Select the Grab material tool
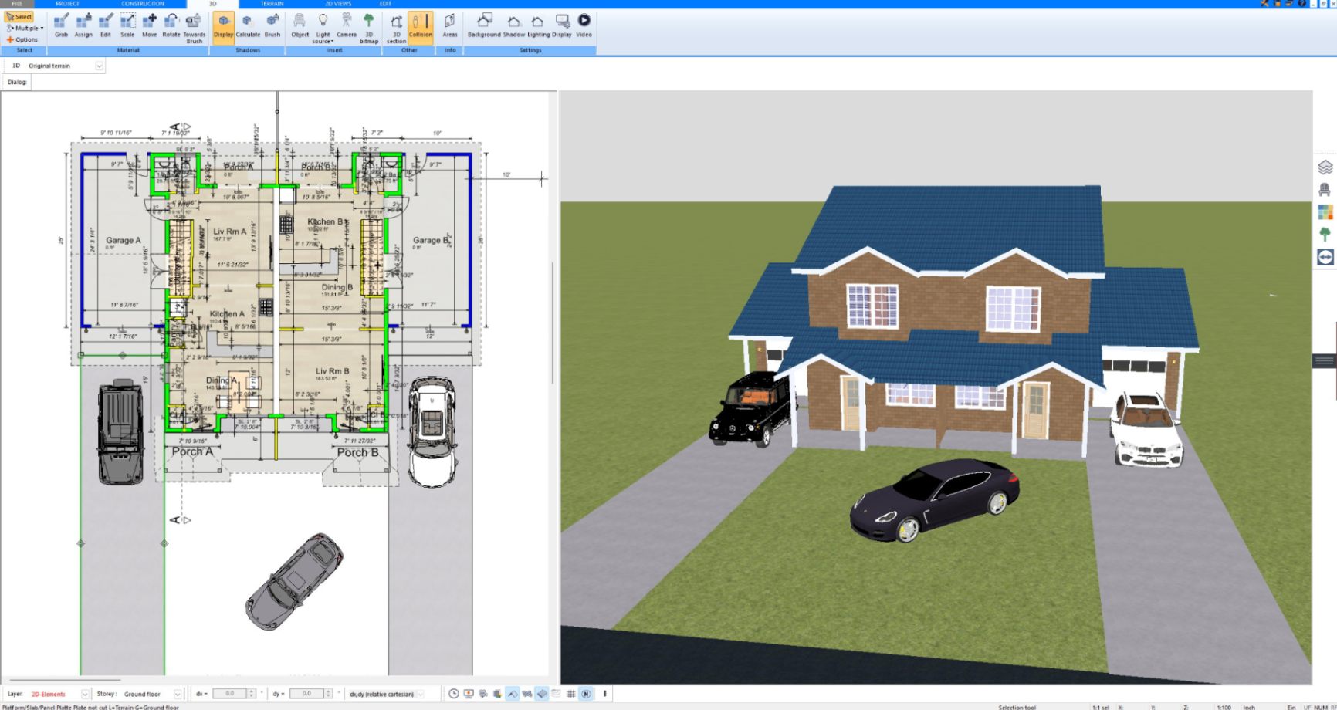 coord(61,25)
